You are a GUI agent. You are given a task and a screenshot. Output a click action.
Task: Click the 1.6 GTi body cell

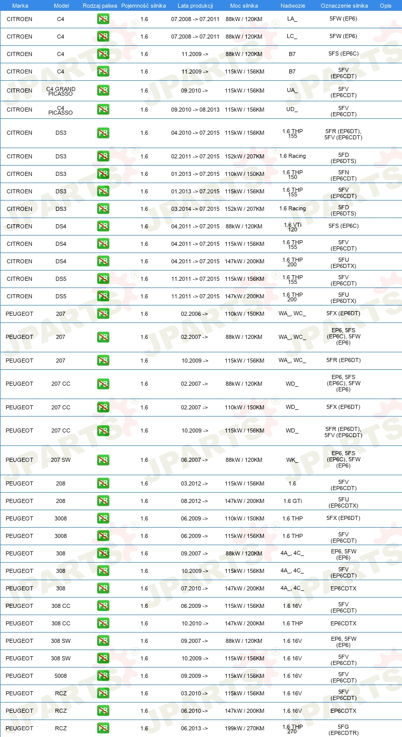(x=294, y=501)
